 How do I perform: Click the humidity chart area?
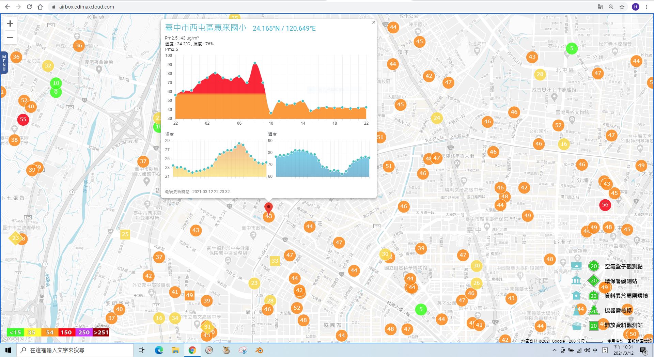pyautogui.click(x=323, y=159)
